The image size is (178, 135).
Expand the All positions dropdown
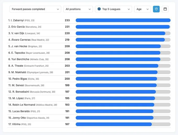click(x=78, y=9)
